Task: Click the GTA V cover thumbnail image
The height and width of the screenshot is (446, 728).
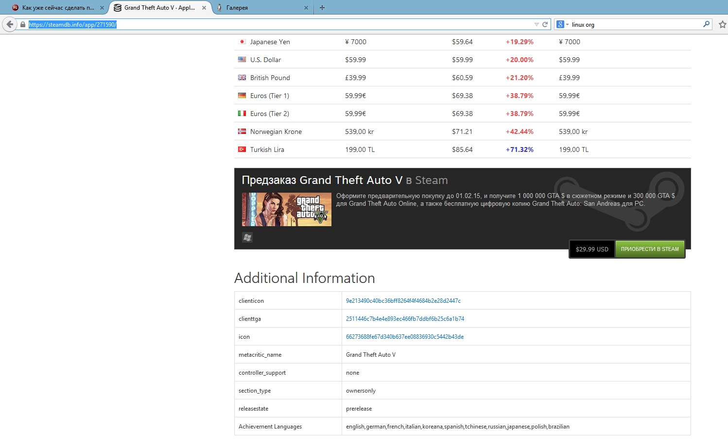Action: [x=287, y=209]
